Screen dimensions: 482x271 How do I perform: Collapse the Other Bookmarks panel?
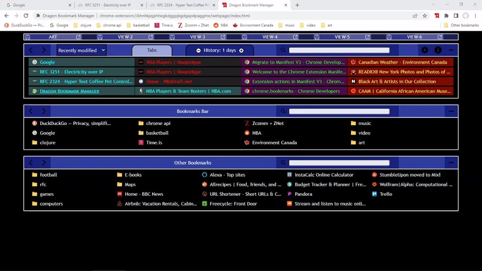pyautogui.click(x=451, y=163)
